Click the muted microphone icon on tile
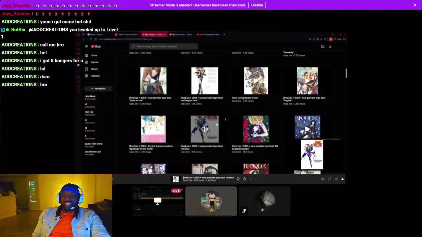The width and height of the screenshot is (422, 237). [x=244, y=211]
